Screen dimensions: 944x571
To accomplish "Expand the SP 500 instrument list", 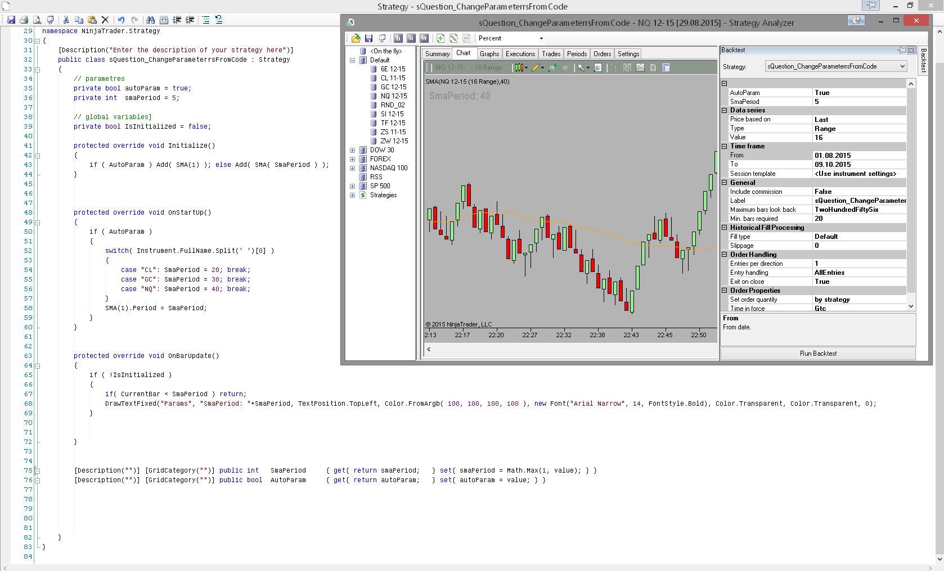I will pyautogui.click(x=353, y=186).
